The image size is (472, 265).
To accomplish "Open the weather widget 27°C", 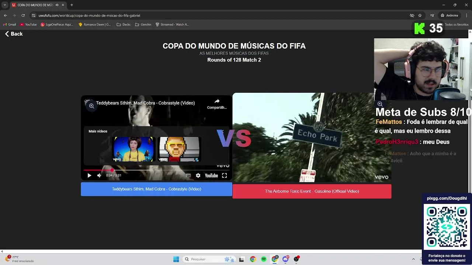I will point(20,259).
